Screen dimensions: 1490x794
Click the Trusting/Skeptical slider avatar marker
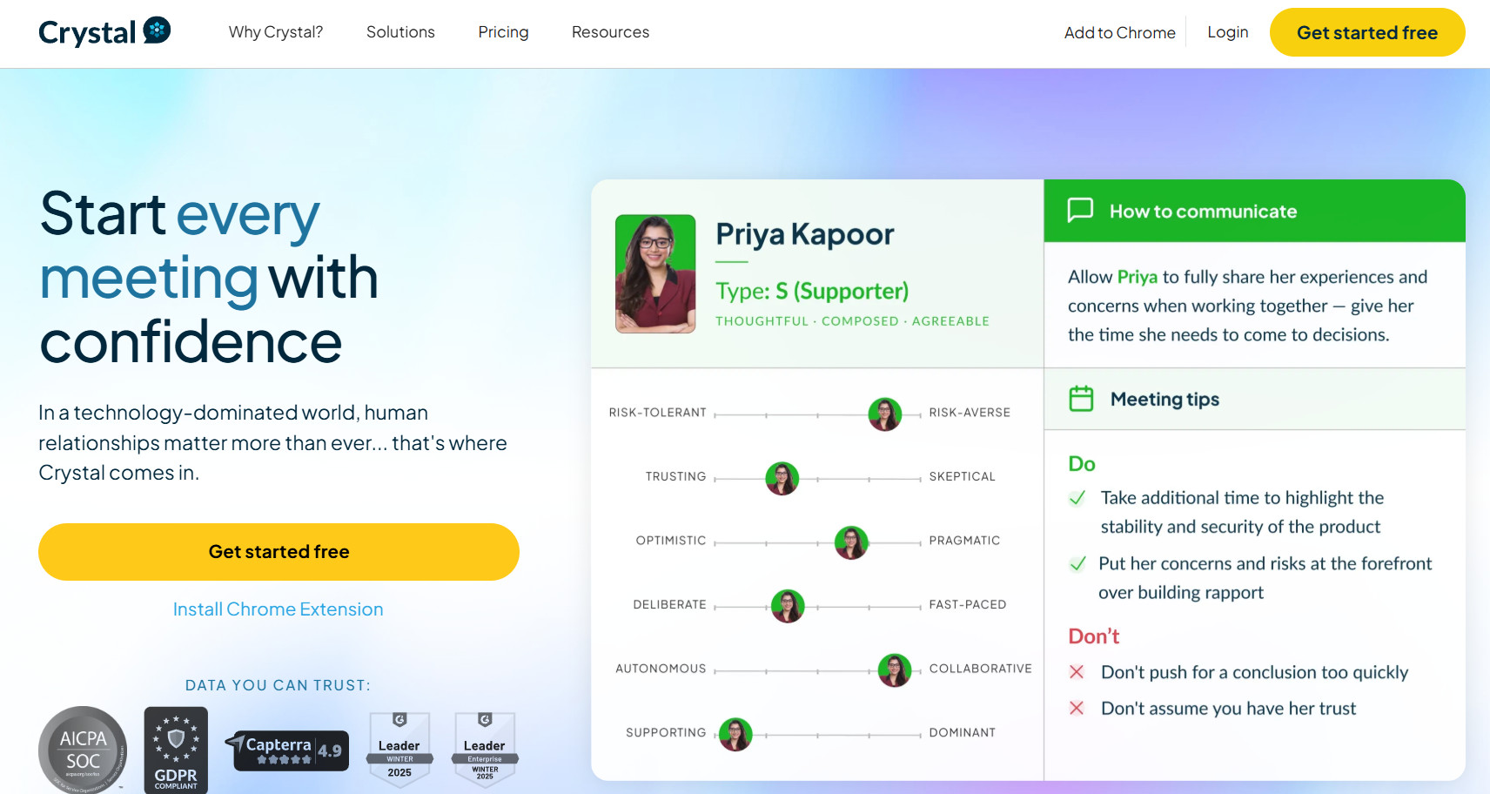click(782, 478)
